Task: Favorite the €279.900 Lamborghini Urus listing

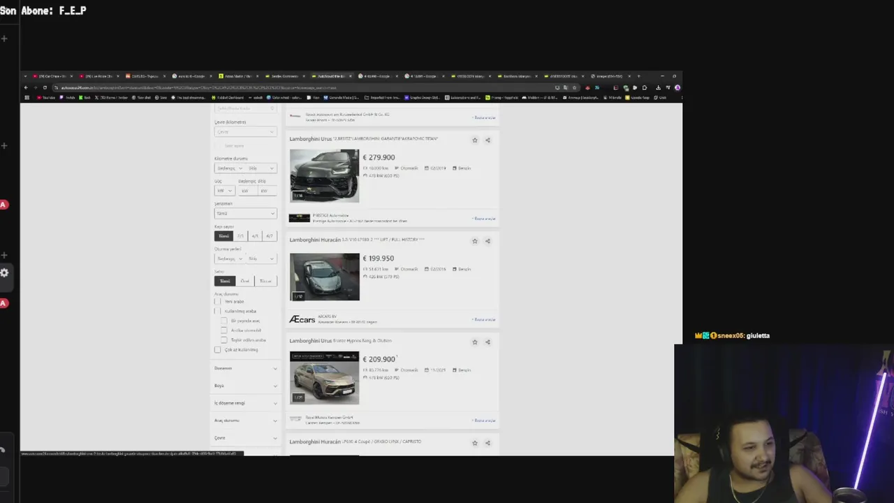Action: [475, 140]
